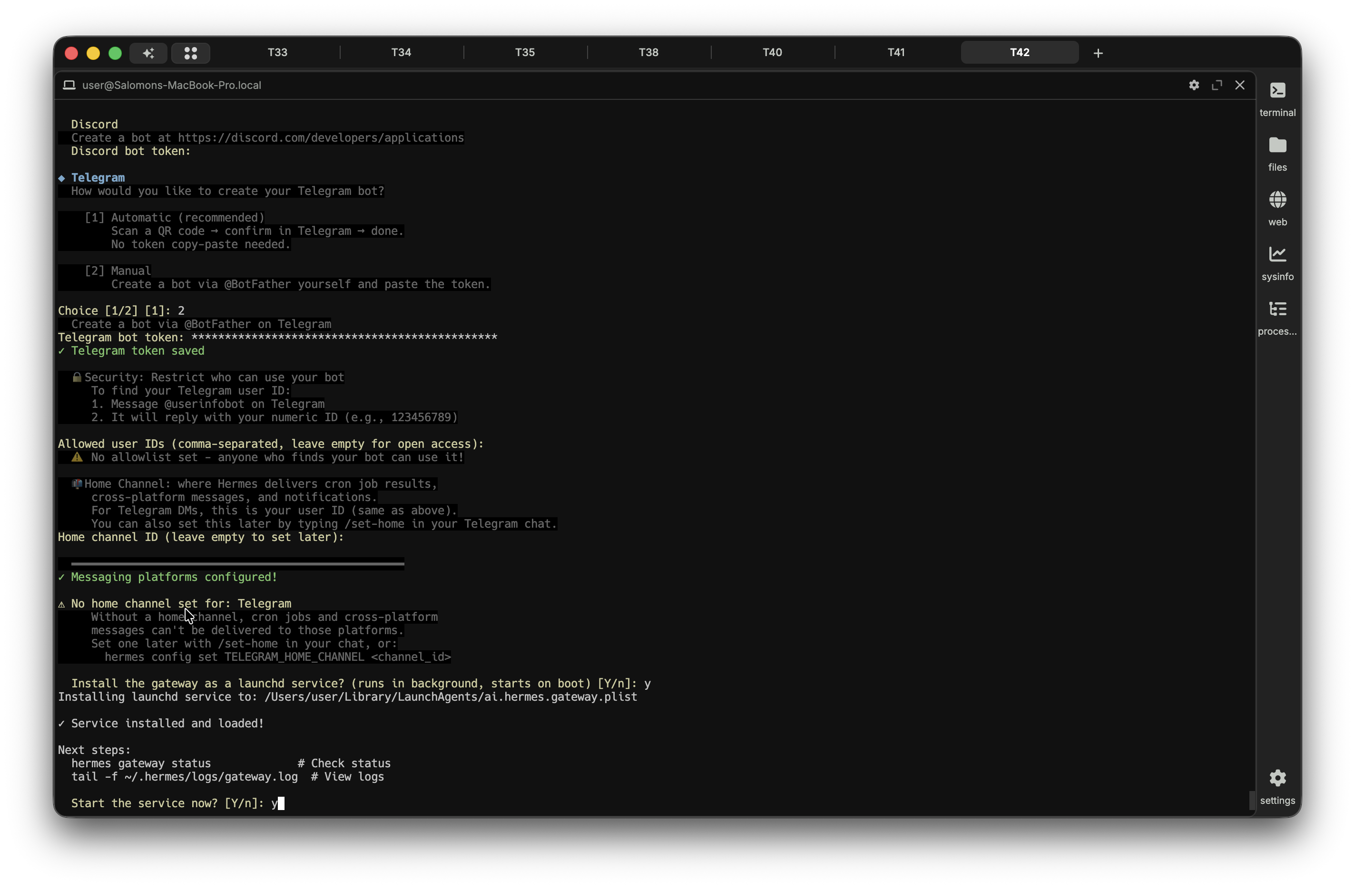Open terminal pane settings gear

pyautogui.click(x=1194, y=85)
